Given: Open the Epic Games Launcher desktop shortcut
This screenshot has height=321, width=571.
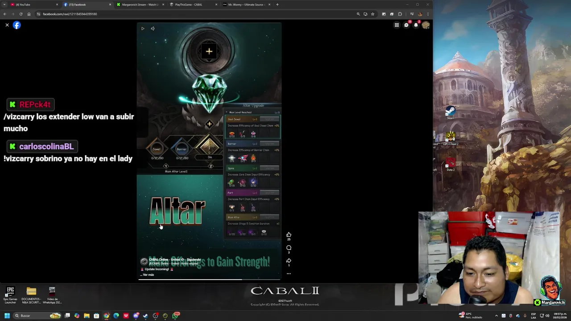Looking at the screenshot, I should point(10,295).
